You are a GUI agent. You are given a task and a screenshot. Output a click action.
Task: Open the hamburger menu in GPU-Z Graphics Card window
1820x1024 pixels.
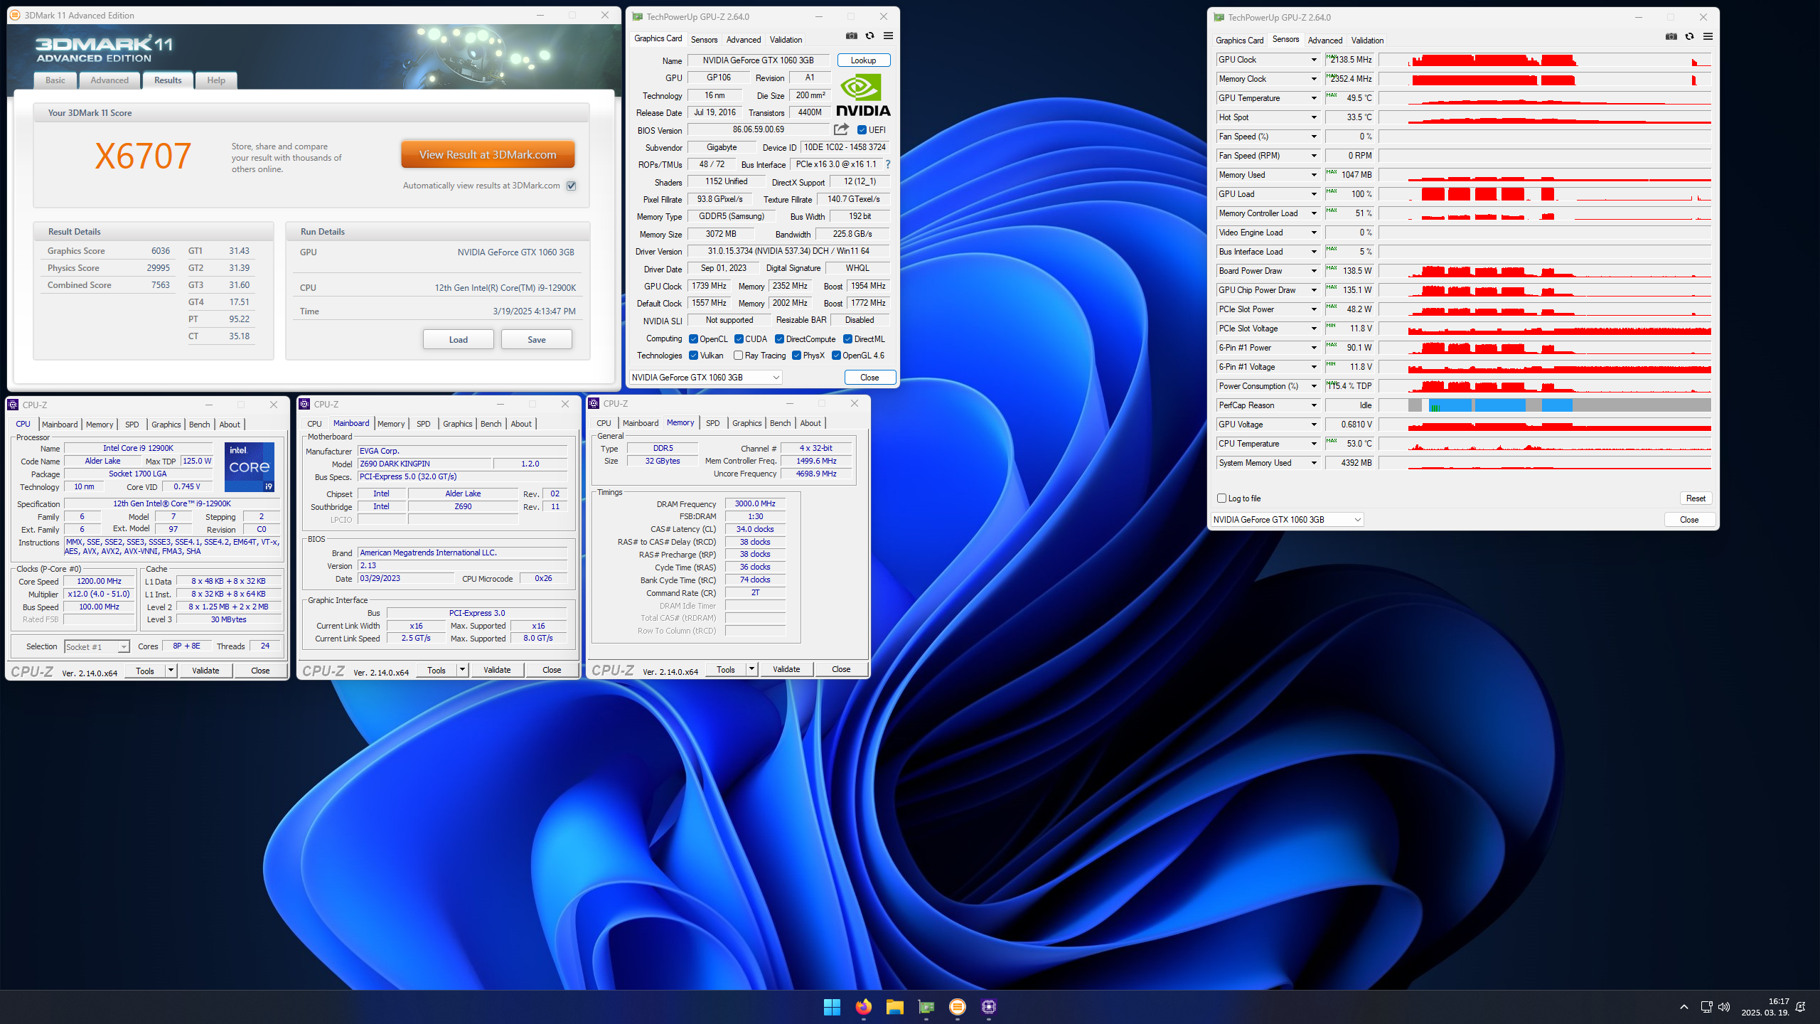[x=888, y=36]
